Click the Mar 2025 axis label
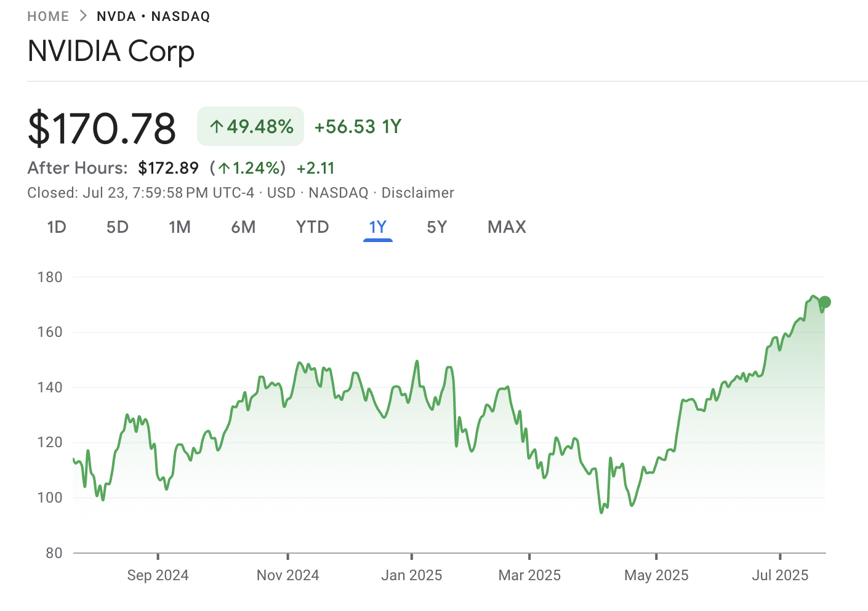This screenshot has width=868, height=611. (x=529, y=575)
